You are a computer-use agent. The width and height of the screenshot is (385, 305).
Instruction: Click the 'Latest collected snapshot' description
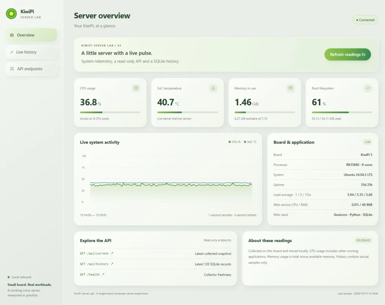click(213, 254)
